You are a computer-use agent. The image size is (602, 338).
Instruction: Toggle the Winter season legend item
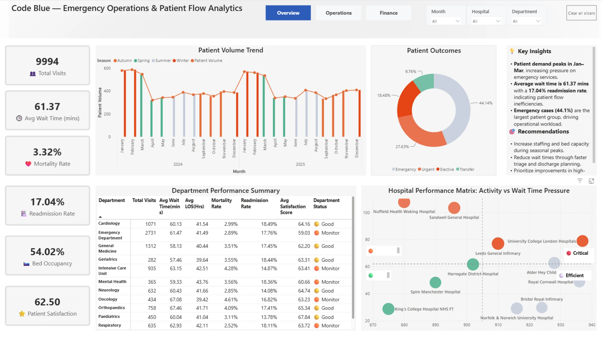pos(181,61)
